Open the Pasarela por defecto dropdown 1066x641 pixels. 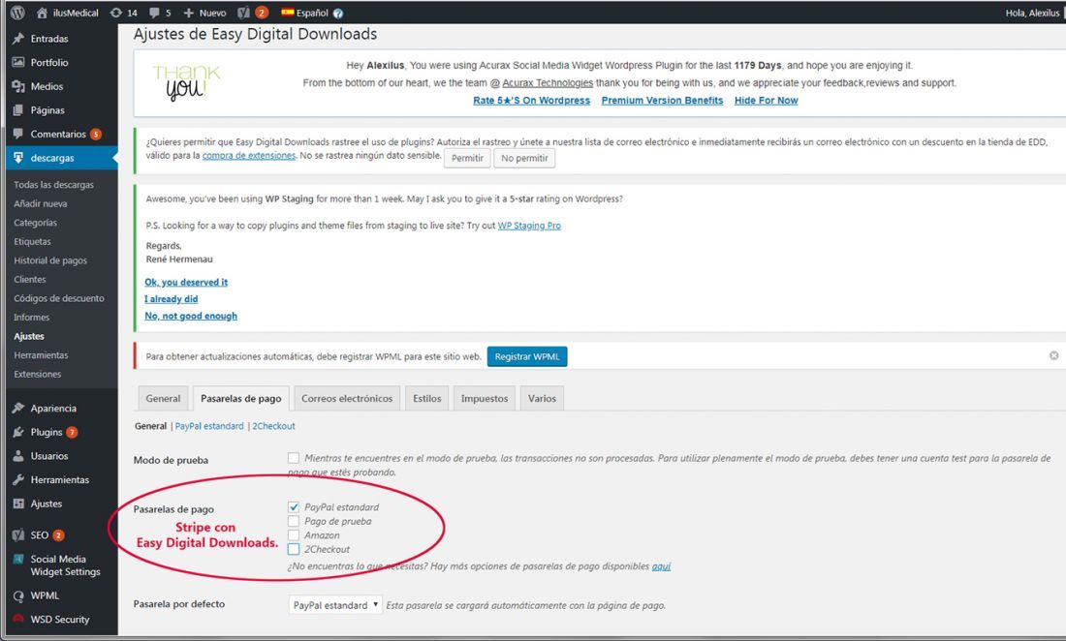click(x=335, y=605)
